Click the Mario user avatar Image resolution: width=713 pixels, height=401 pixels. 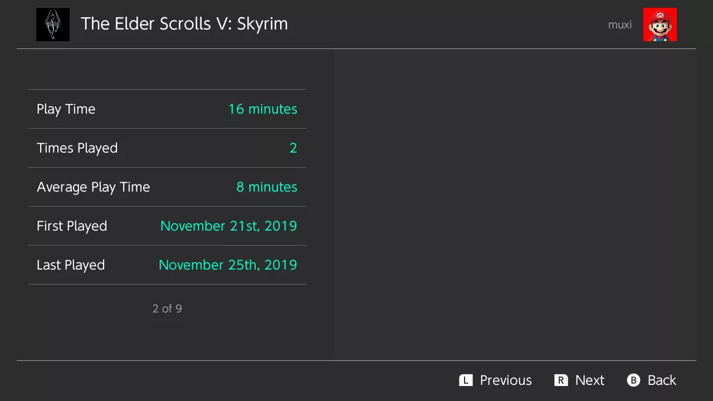pyautogui.click(x=660, y=25)
